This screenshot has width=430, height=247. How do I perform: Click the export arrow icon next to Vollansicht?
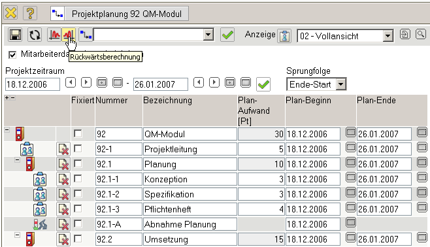point(405,34)
